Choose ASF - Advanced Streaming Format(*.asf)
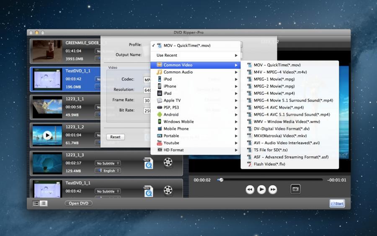Viewport: 377px width, 236px height. click(290, 157)
